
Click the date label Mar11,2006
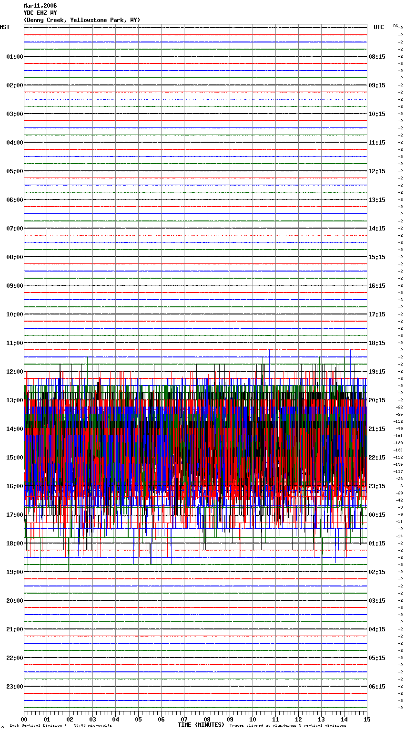[40, 6]
